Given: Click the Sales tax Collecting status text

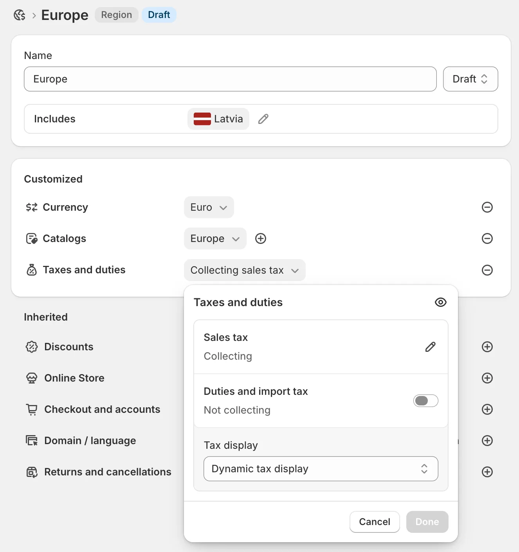Looking at the screenshot, I should pyautogui.click(x=228, y=356).
